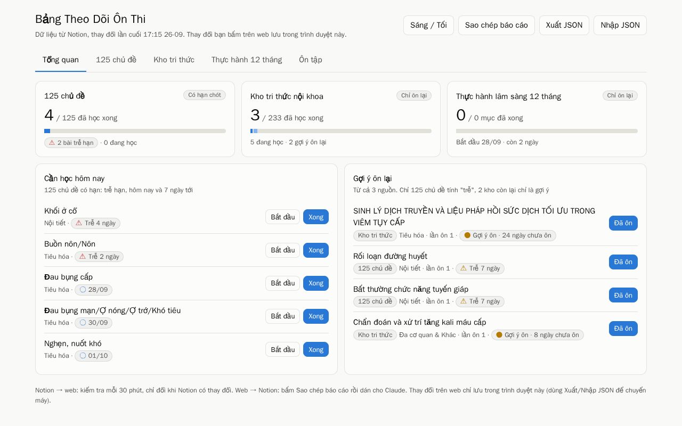Click the circle icon next to 01/10
The width and height of the screenshot is (682, 426).
pos(83,356)
